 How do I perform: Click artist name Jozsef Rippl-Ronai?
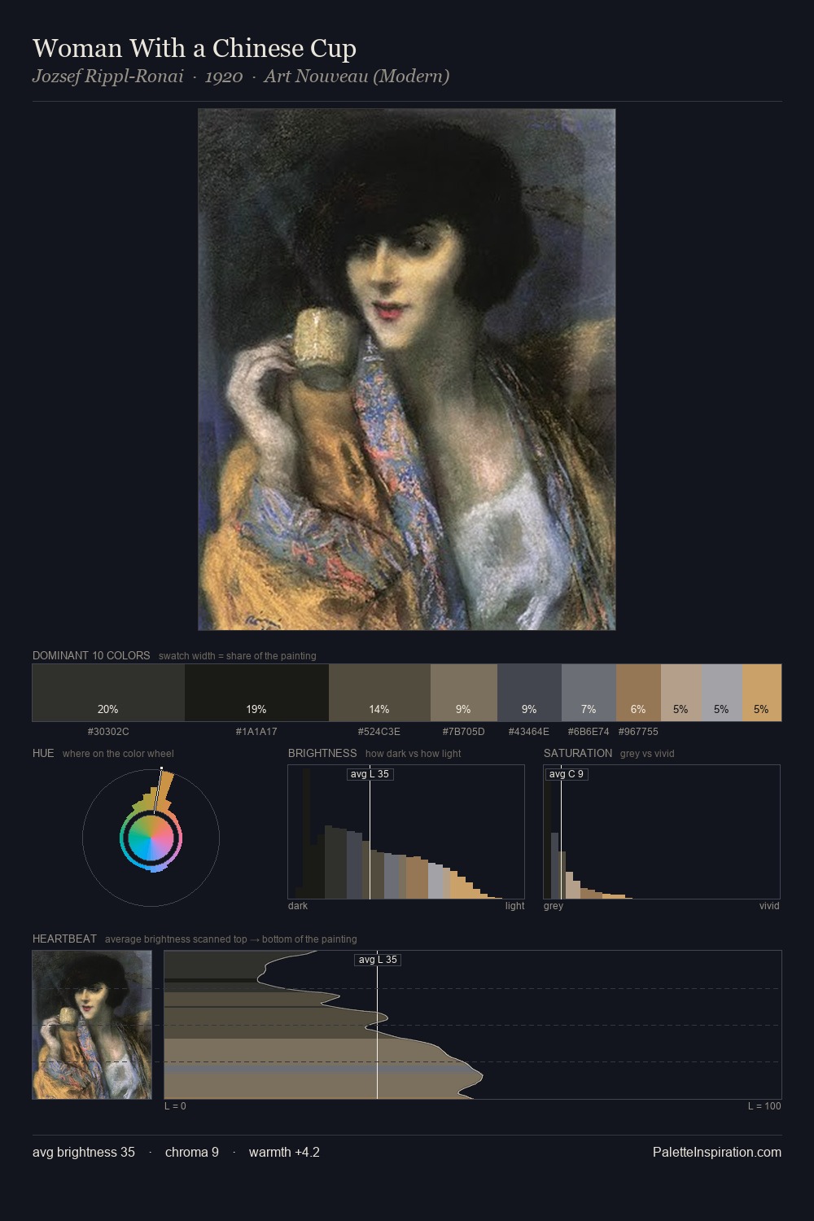coord(108,77)
